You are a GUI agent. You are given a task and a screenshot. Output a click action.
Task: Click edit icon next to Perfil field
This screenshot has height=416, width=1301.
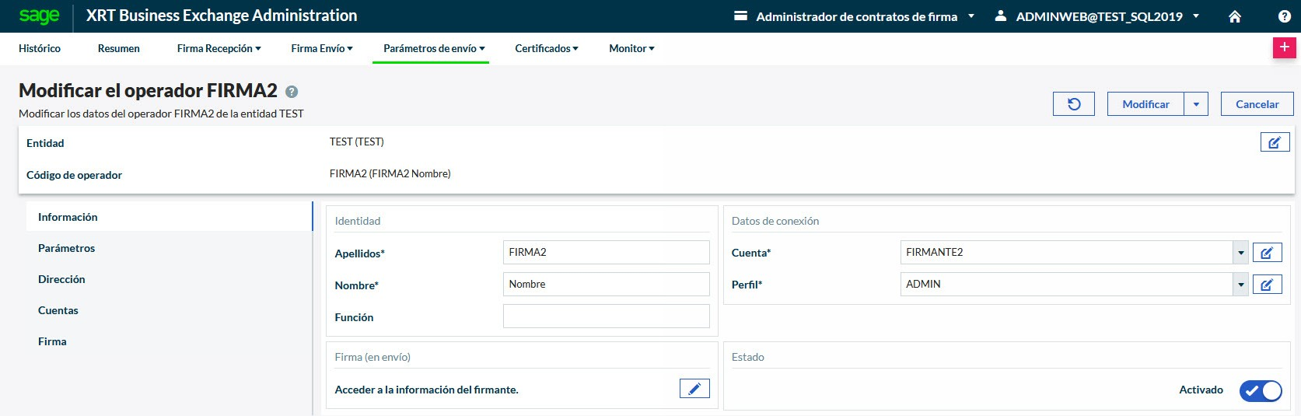click(1267, 285)
